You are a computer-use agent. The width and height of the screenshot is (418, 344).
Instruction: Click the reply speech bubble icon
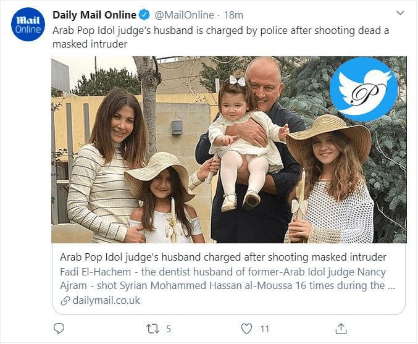click(59, 329)
